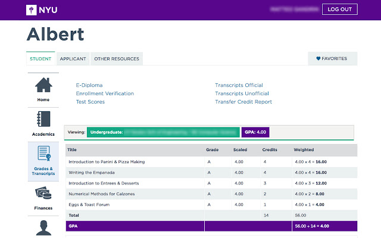This screenshot has height=238, width=381.
Task: Click the GPA label in purple row
Action: pyautogui.click(x=73, y=226)
